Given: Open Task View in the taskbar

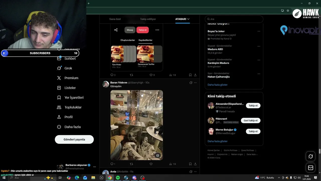Looking at the screenshot, I should click(x=60, y=178).
